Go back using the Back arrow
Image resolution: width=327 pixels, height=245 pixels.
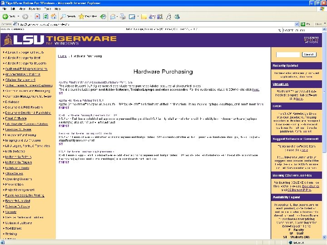tap(5, 16)
